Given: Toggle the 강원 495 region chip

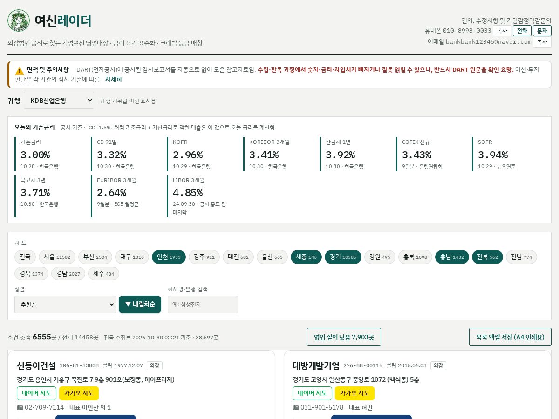Looking at the screenshot, I should coord(380,257).
